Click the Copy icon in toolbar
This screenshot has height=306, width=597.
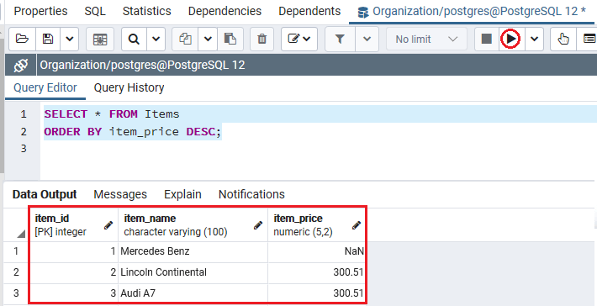click(186, 39)
